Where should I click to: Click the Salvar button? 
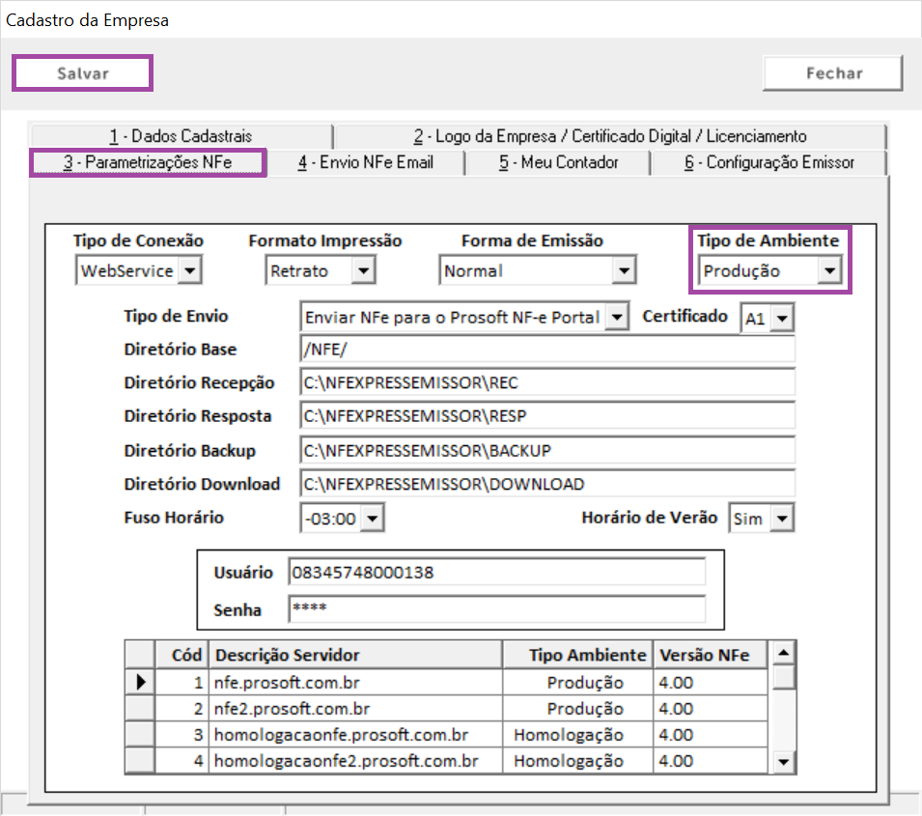(x=82, y=73)
